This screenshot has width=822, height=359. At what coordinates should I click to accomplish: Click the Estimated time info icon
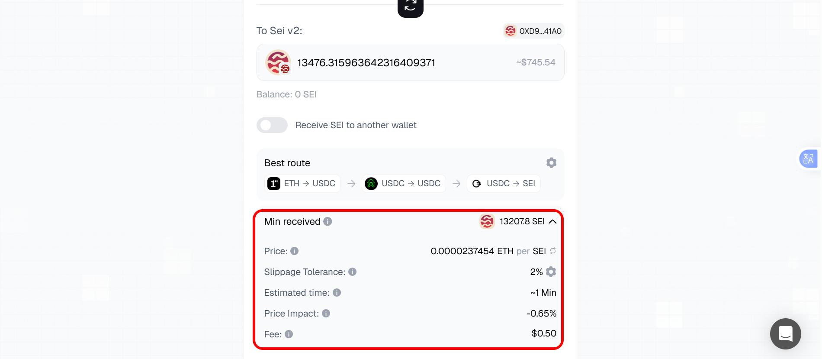click(x=337, y=293)
